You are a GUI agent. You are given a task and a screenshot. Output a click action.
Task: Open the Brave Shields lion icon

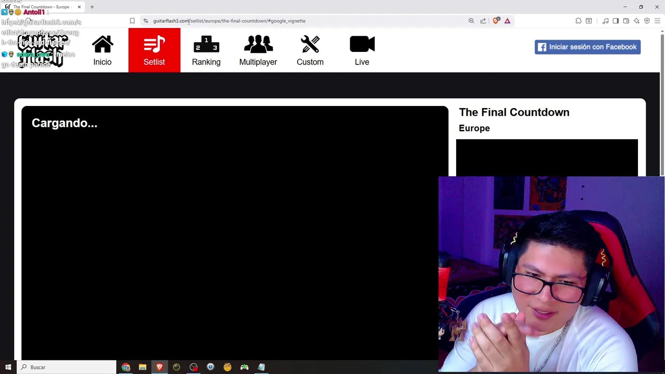click(x=496, y=21)
